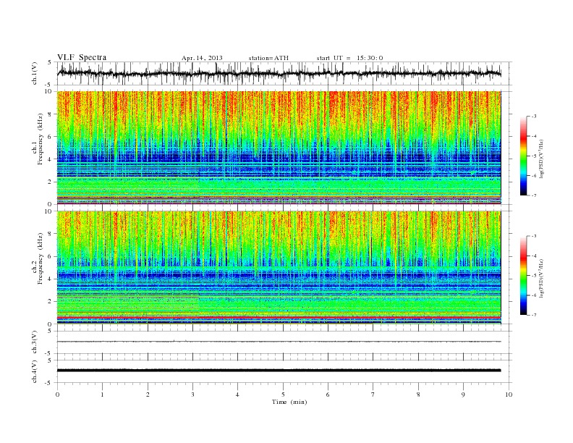Click the ch.1 voltage waveform trace
The image size is (573, 443).
[x=279, y=73]
